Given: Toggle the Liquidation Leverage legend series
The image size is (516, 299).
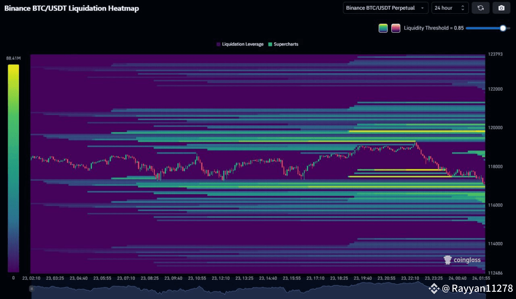Looking at the screenshot, I should pos(240,44).
